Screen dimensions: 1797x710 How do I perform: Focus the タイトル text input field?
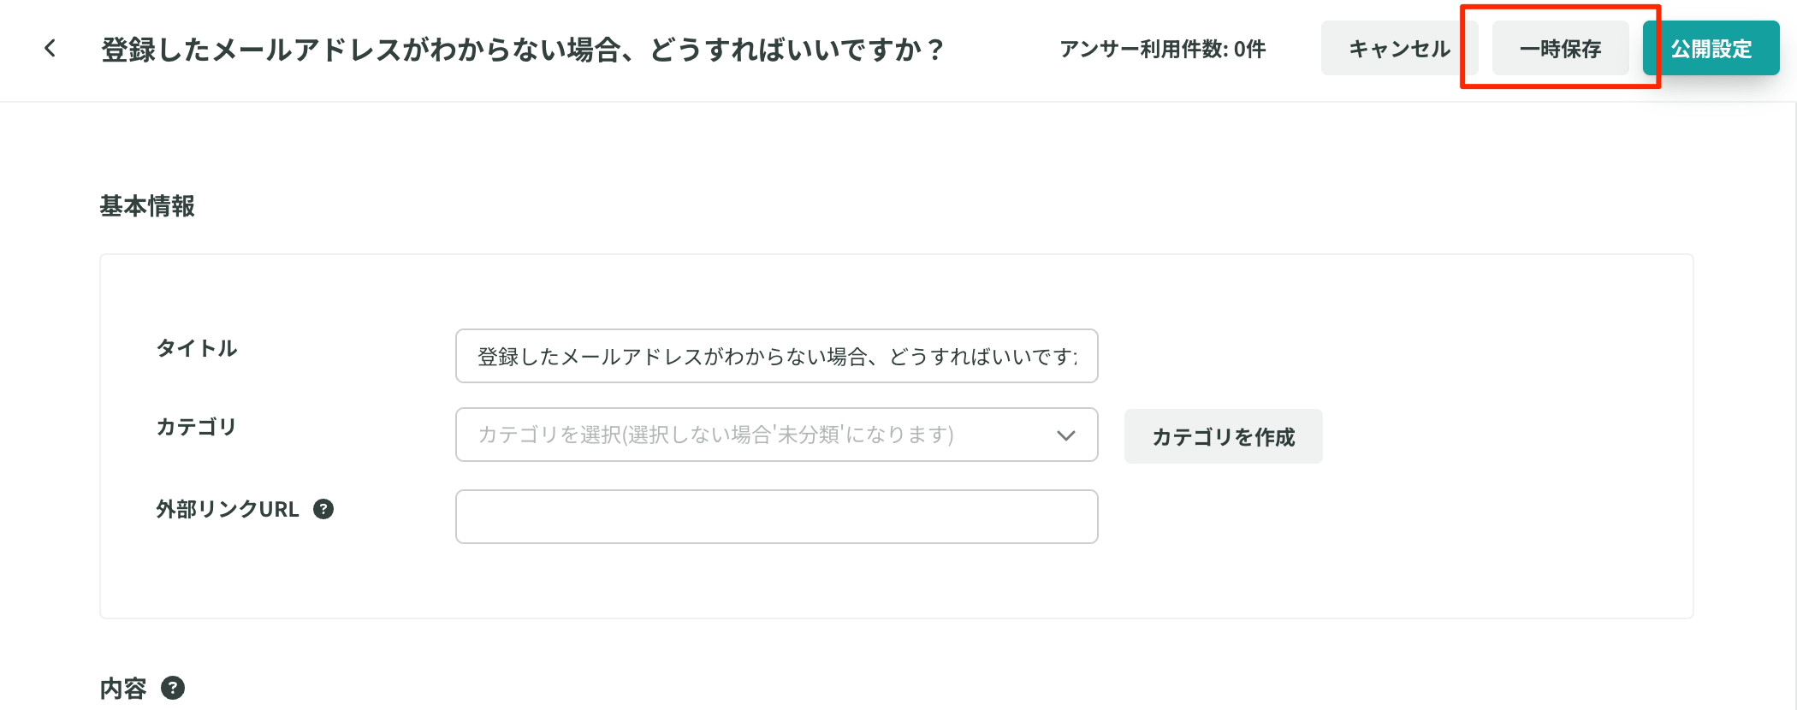(776, 356)
